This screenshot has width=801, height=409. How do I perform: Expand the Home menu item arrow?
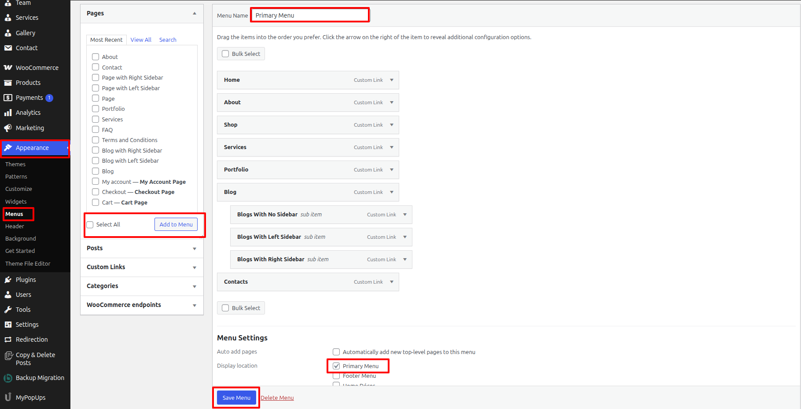point(392,80)
